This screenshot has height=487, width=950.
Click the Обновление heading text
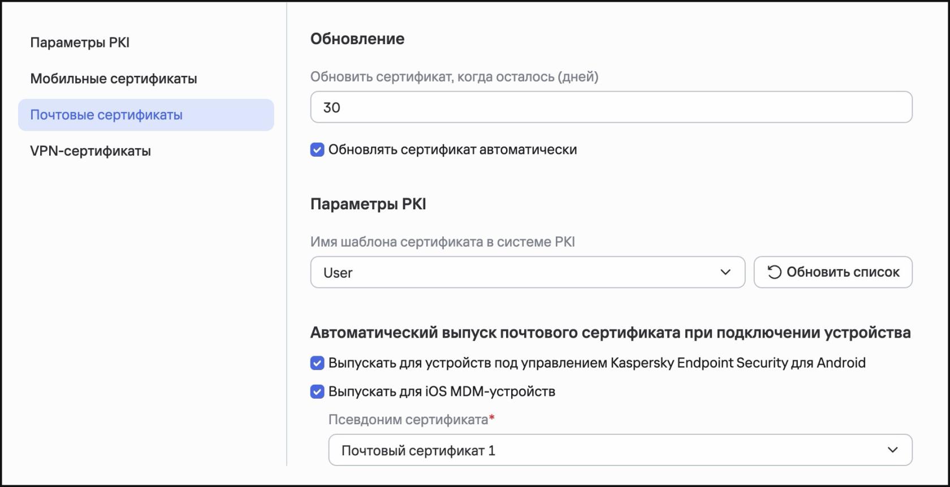tap(357, 39)
